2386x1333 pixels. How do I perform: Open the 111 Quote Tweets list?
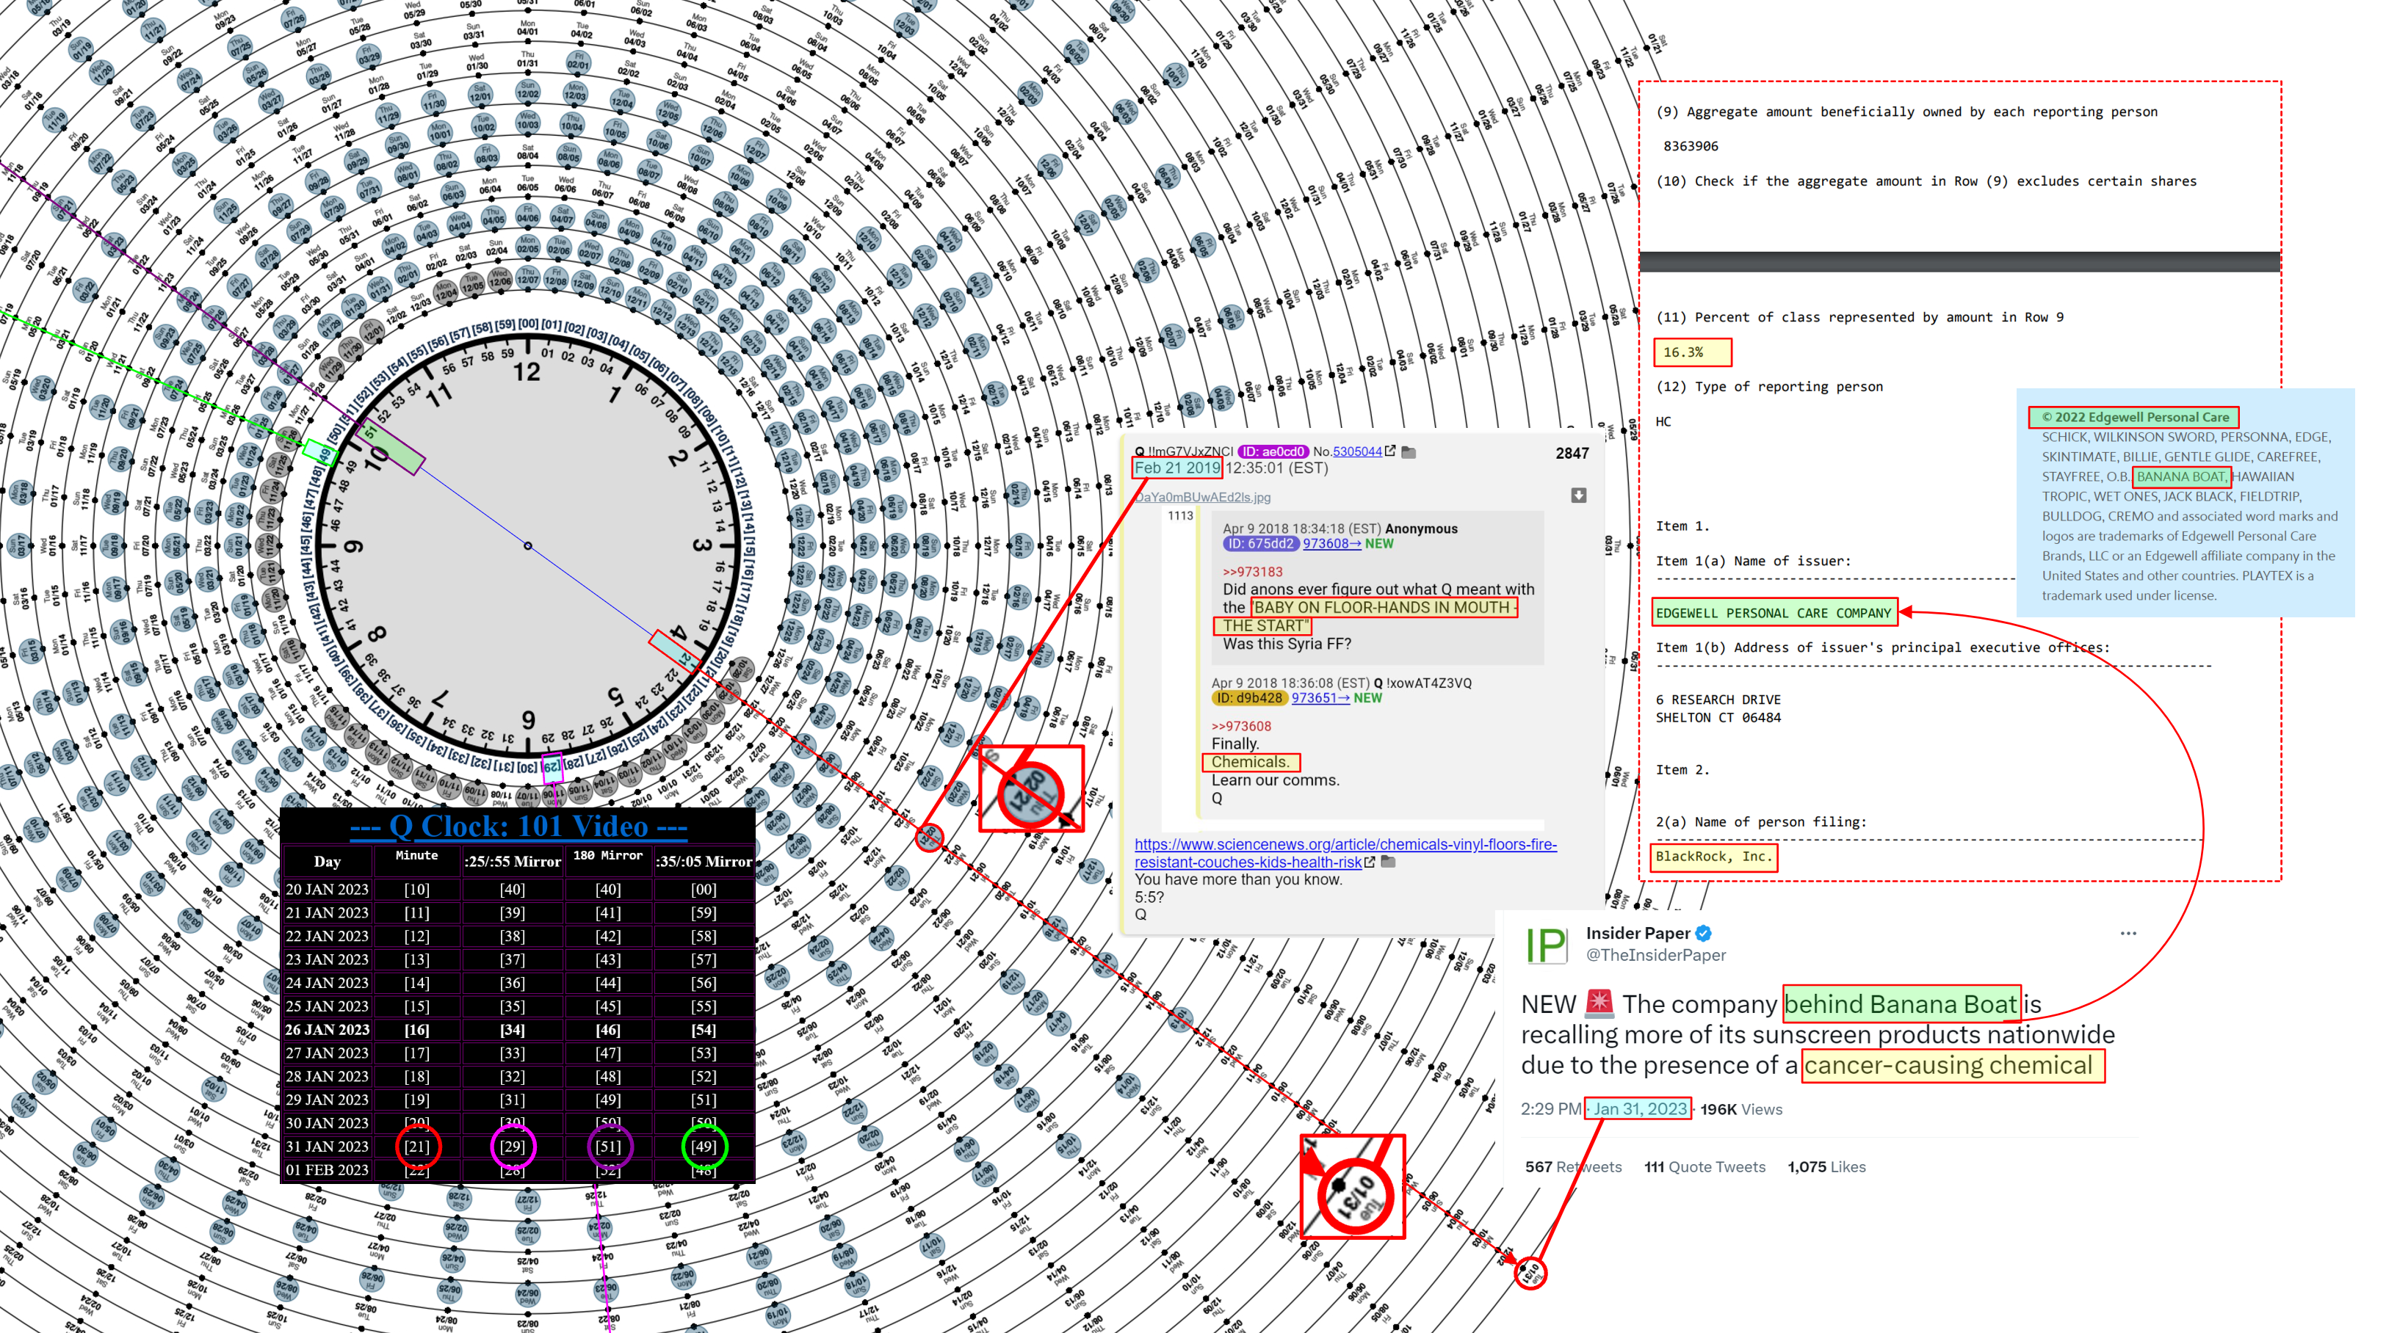pos(1704,1166)
